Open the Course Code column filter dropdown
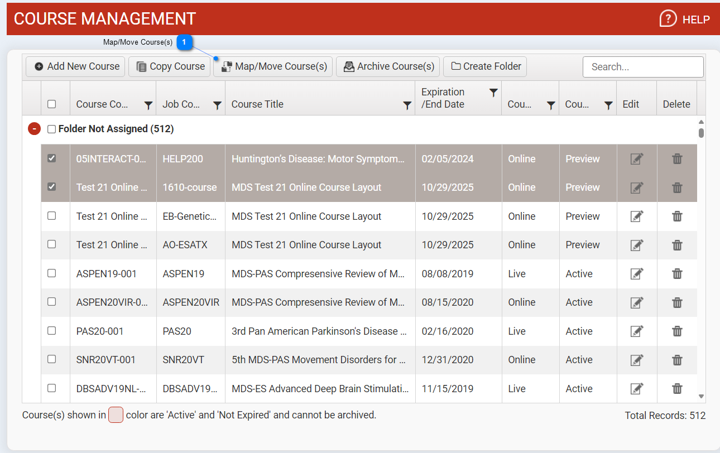Image resolution: width=720 pixels, height=453 pixels. tap(148, 105)
